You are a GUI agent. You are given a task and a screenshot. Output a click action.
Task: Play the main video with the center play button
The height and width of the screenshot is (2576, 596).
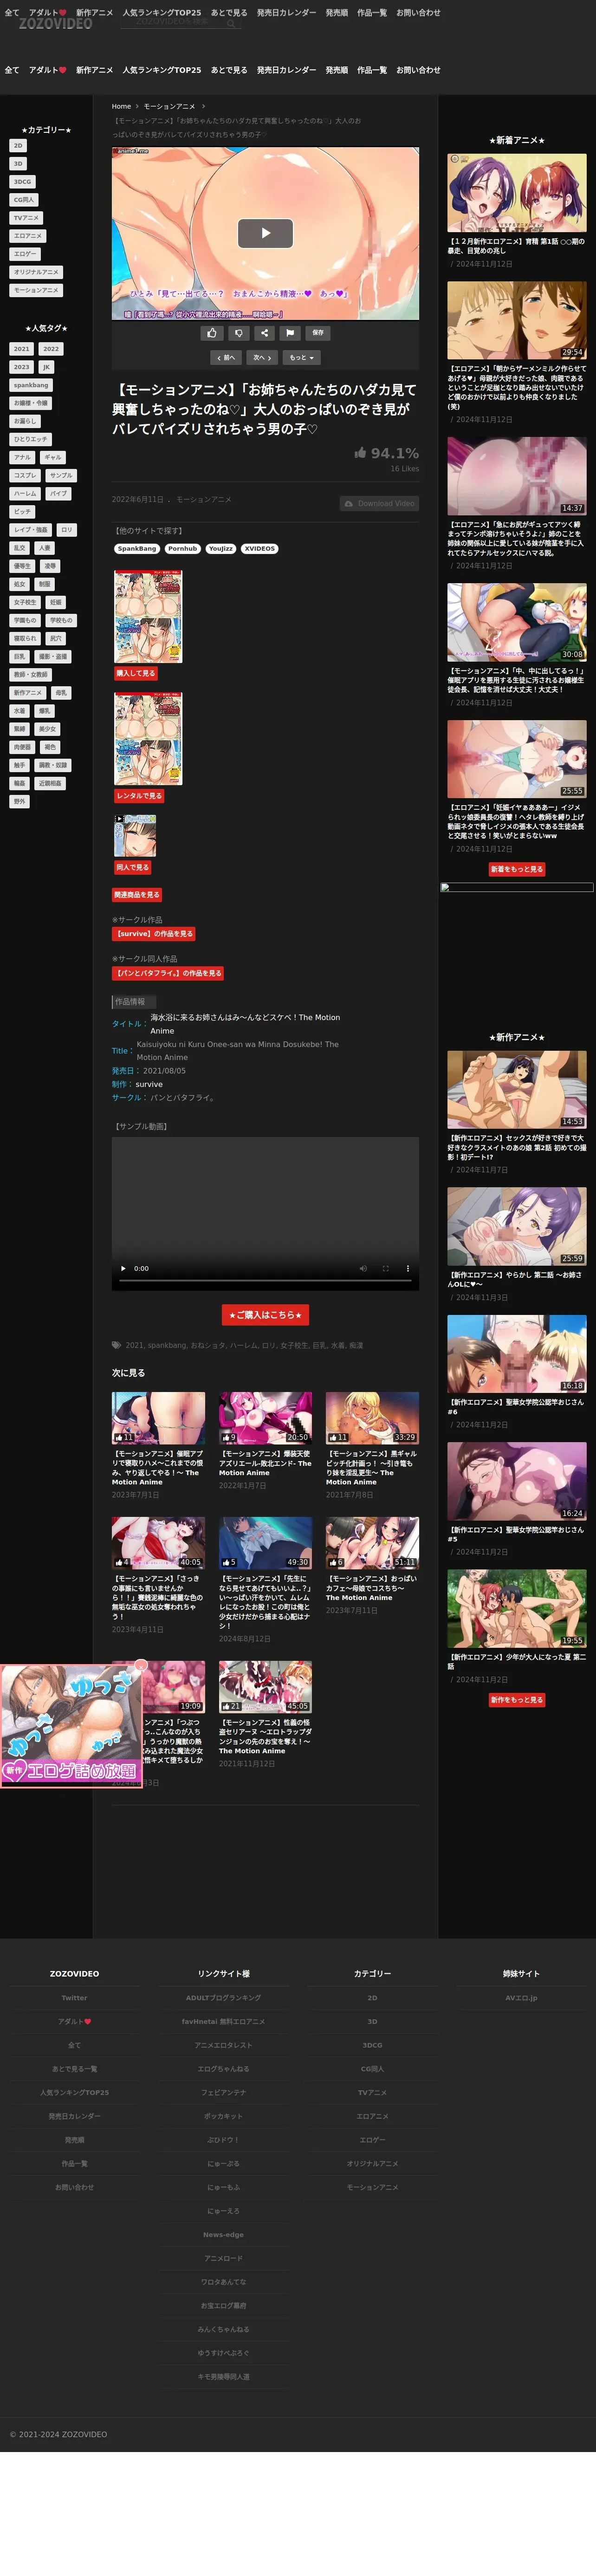tap(265, 233)
